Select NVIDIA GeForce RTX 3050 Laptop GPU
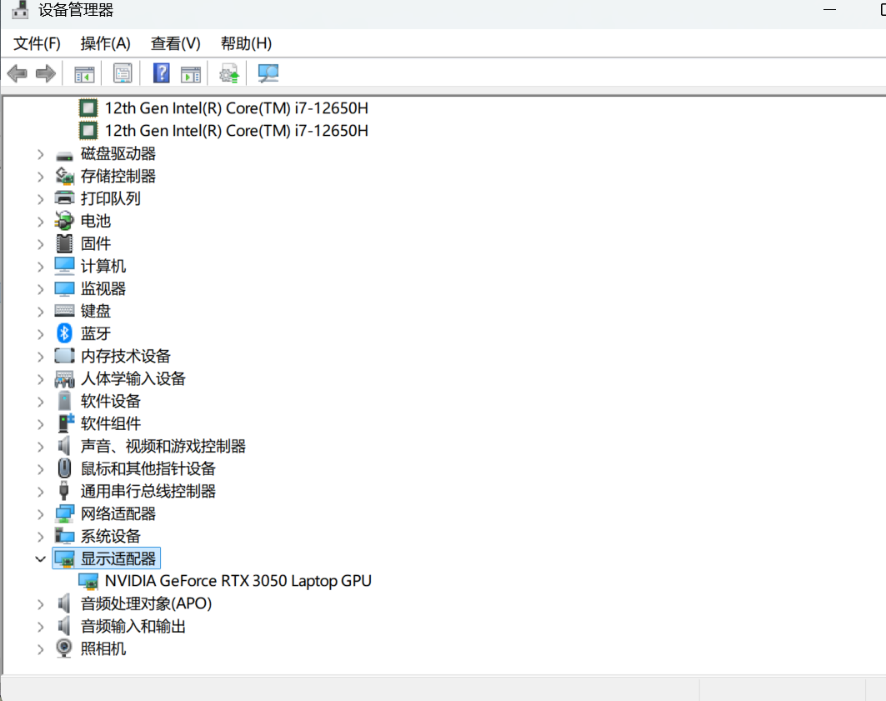Viewport: 886px width, 701px height. coord(238,581)
